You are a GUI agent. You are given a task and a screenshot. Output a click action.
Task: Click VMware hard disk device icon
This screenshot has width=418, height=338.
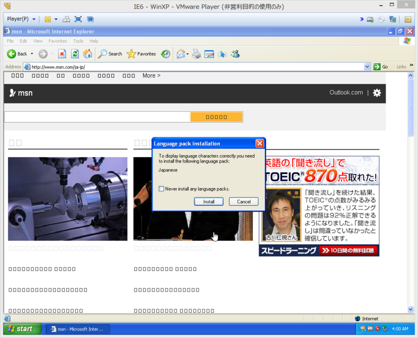[x=370, y=19]
